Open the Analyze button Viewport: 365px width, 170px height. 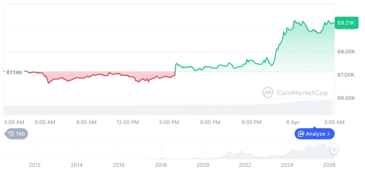tap(314, 134)
